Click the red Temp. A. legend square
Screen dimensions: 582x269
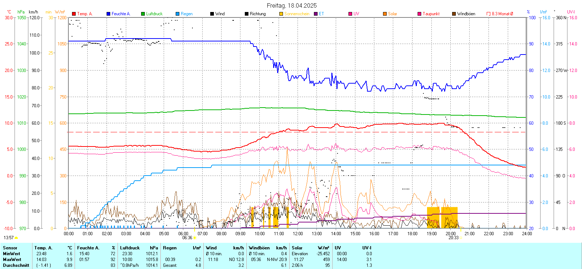tap(74, 14)
